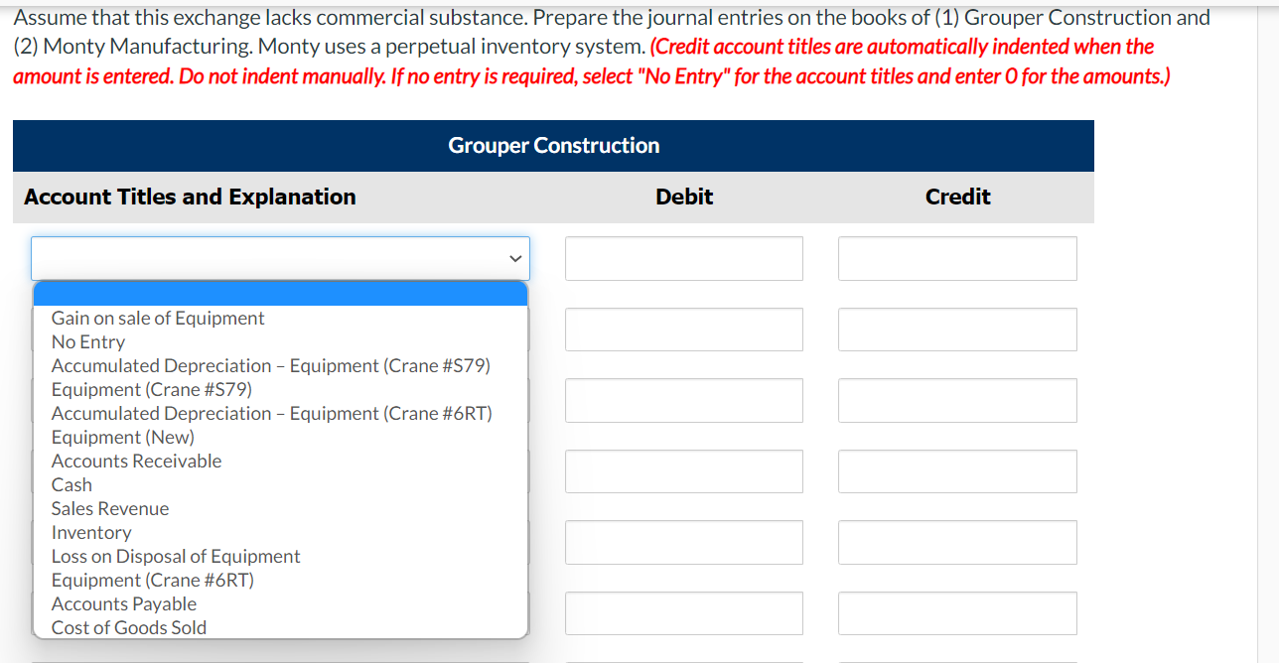1279x663 pixels.
Task: Pick "Sales Revenue" in the account list
Action: pyautogui.click(x=109, y=508)
